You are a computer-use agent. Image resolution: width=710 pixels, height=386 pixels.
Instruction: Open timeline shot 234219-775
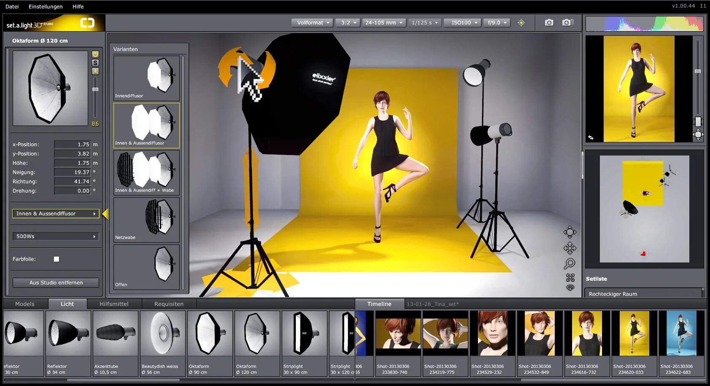445,343
